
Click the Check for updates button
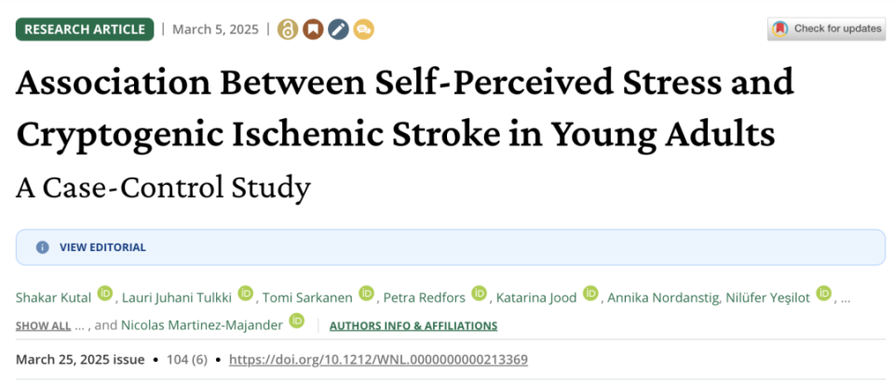[x=826, y=29]
